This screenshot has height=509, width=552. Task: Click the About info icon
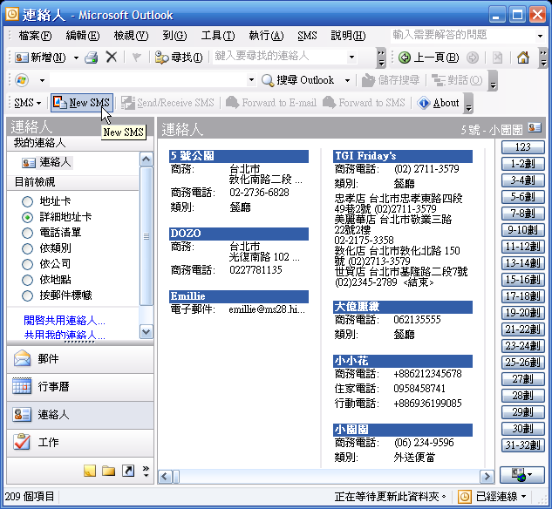point(423,103)
